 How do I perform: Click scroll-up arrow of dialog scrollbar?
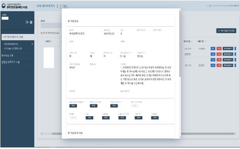coord(180,10)
